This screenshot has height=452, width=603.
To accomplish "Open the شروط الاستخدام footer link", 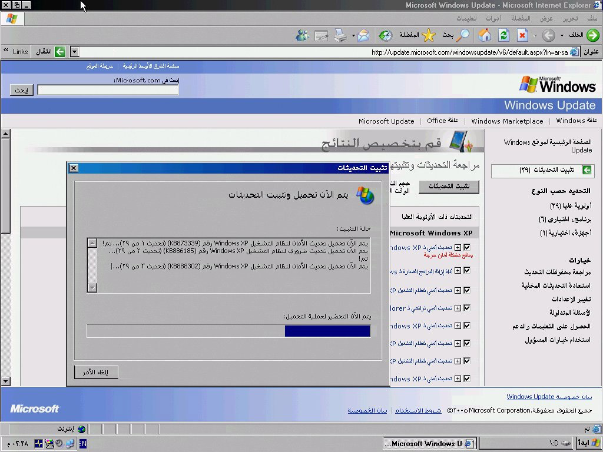I will [x=418, y=410].
